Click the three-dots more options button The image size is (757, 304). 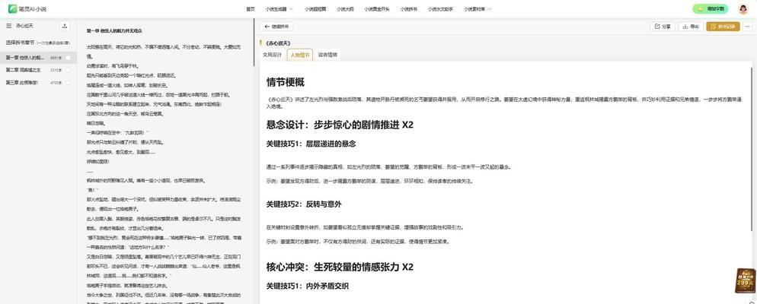coord(747,27)
